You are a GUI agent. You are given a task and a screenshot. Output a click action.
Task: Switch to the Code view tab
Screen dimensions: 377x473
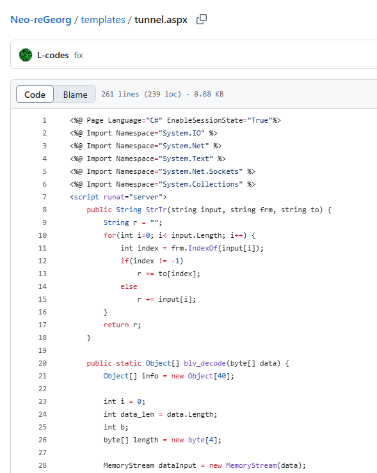pyautogui.click(x=35, y=95)
